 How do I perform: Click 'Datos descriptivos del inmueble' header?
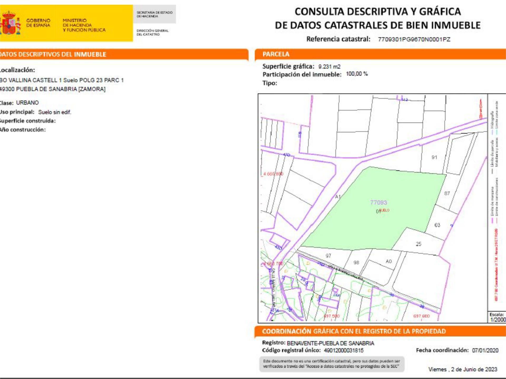53,54
